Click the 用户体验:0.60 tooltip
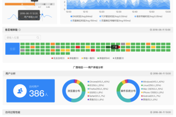Image resolution: width=176 pixels, height=117 pixels. coord(29,15)
